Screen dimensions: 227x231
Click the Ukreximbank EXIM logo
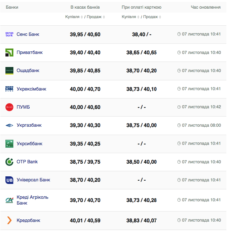pyautogui.click(x=9, y=89)
